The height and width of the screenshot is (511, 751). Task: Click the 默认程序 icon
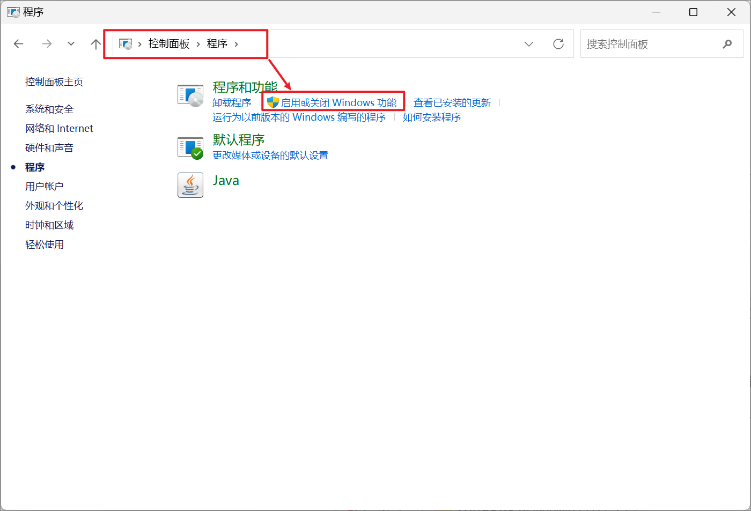click(190, 148)
